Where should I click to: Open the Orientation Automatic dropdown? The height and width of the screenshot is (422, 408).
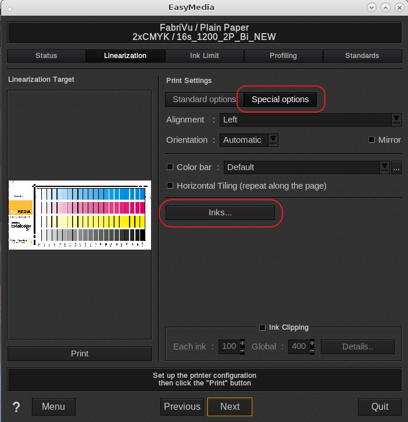273,140
